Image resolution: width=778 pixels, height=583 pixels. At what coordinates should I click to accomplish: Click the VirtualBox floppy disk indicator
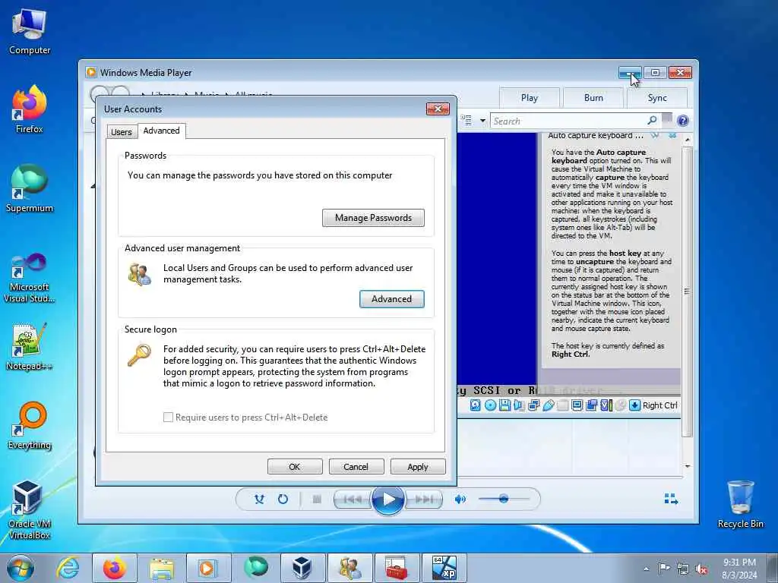click(504, 405)
